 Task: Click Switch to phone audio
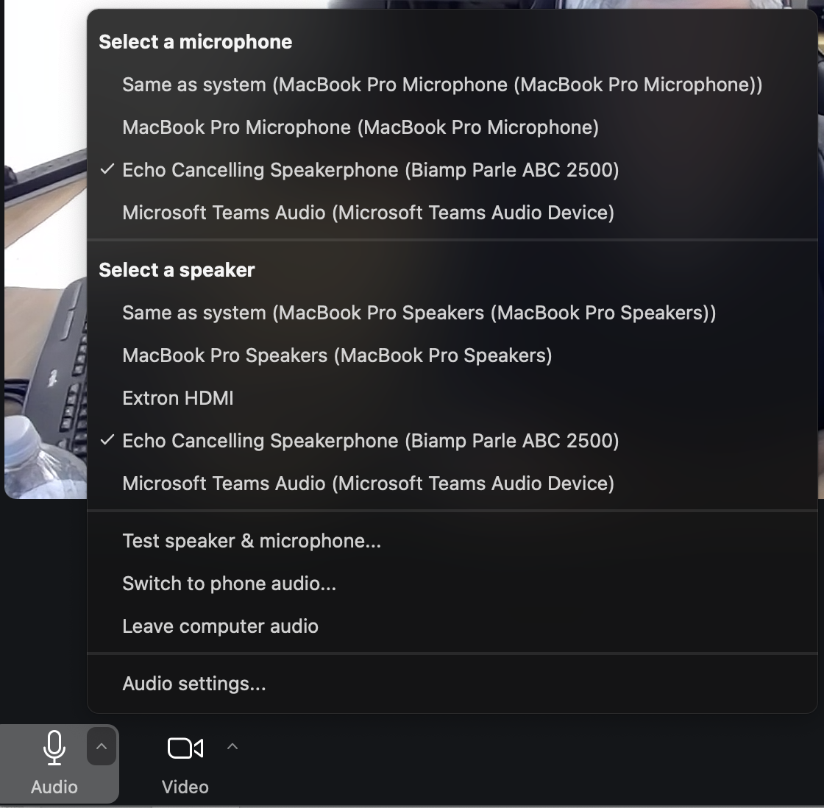[x=452, y=584]
